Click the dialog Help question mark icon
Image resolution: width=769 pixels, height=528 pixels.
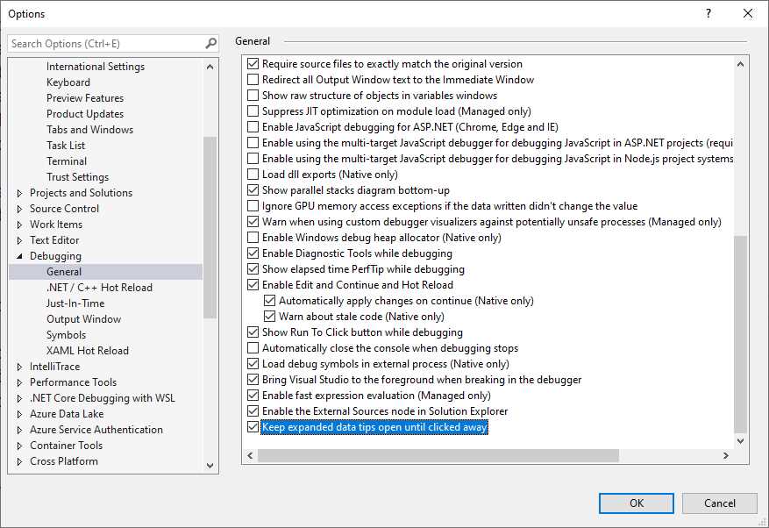point(707,13)
